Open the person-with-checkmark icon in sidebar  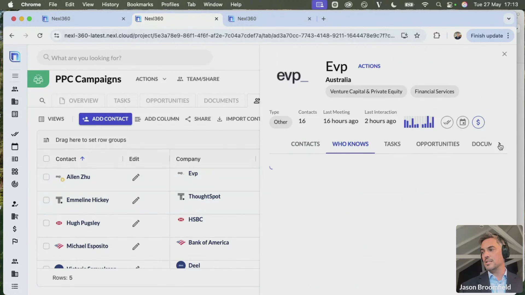coord(15,204)
